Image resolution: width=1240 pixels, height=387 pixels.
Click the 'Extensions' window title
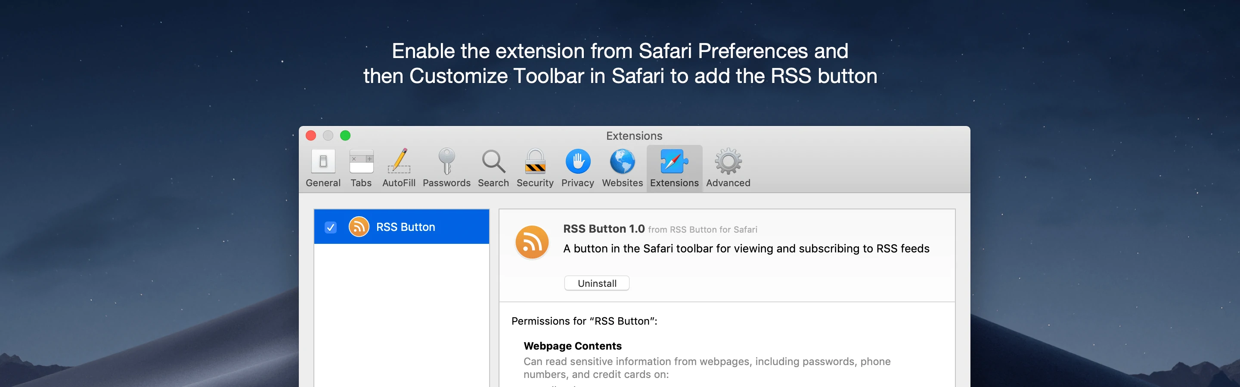(634, 136)
